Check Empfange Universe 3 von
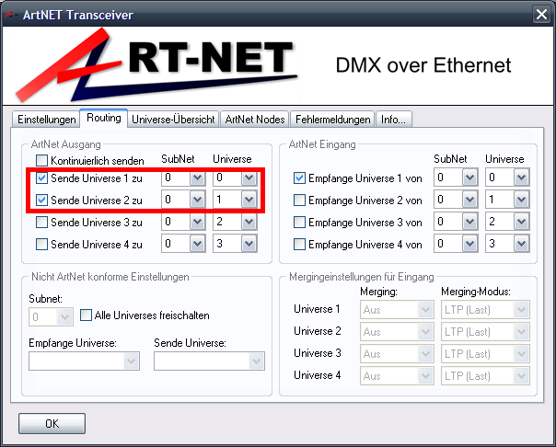 (x=299, y=223)
